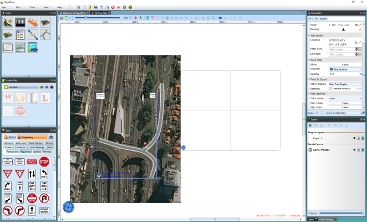Switch to Undo History tab
The height and width of the screenshot is (222, 367).
tap(328, 219)
